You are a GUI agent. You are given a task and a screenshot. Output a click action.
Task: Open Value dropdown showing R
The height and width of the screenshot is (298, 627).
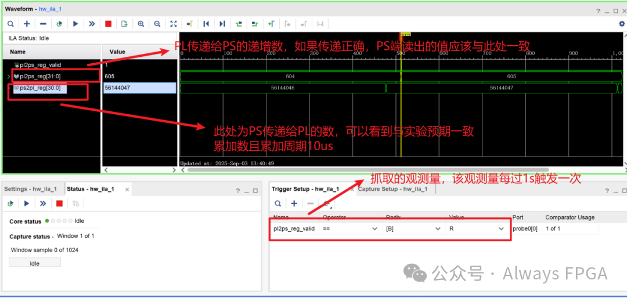click(x=501, y=229)
